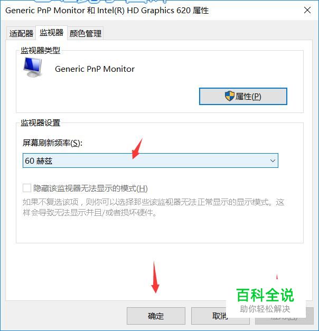
Task: Switch to the 适配器 tab
Action: point(21,33)
